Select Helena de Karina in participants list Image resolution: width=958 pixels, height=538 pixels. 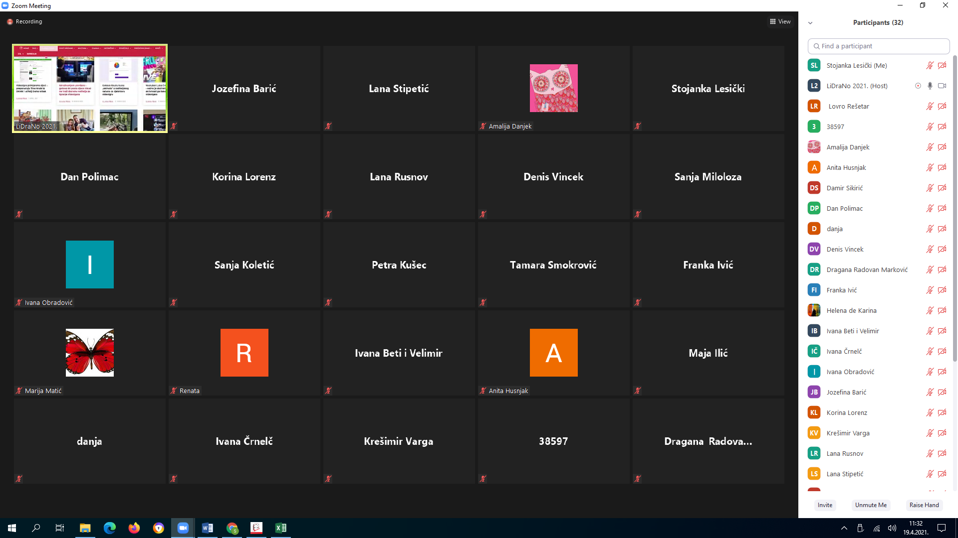[x=851, y=310]
